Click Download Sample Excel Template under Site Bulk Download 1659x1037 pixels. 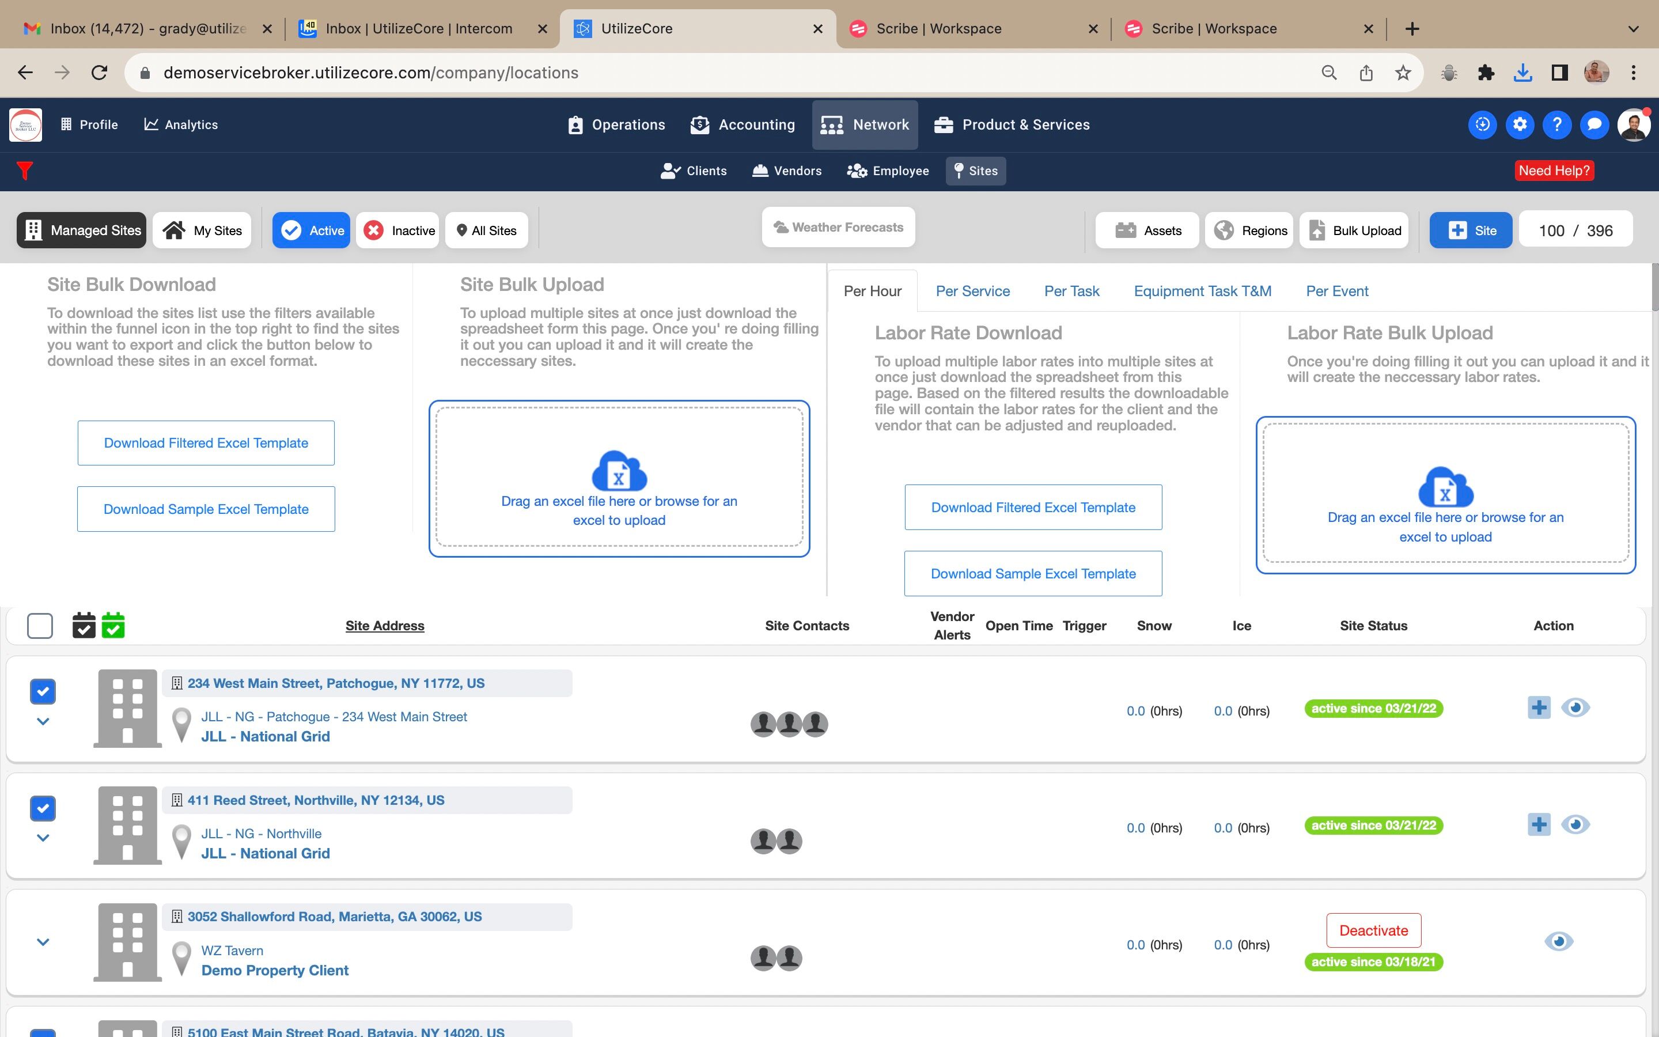tap(206, 509)
